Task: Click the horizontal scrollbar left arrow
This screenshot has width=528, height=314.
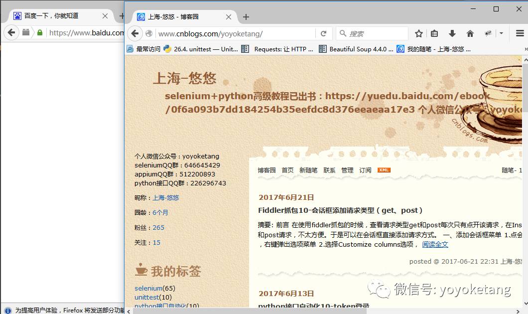Action: pos(129,311)
